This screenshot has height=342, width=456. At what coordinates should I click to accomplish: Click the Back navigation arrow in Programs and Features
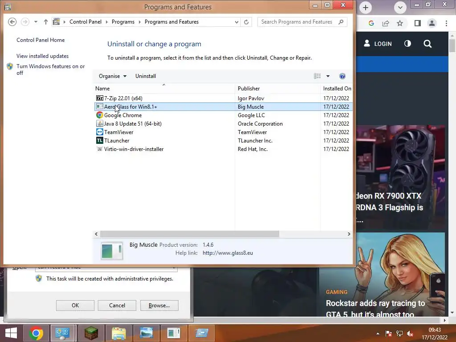coord(12,22)
